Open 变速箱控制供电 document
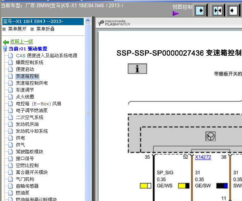 click(32, 83)
